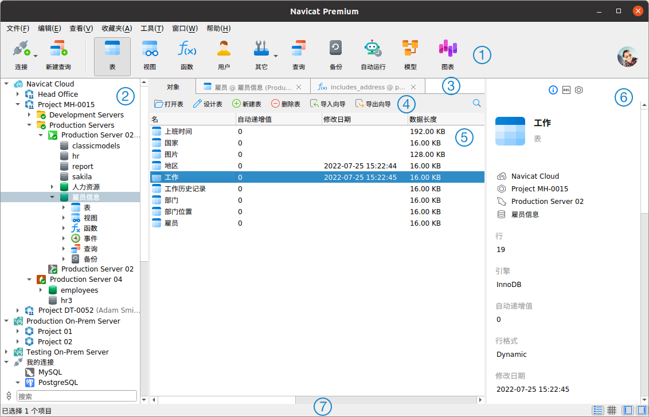Viewport: 649px width, 417px height.
Task: Toggle left navigation pane icon in status bar
Action: 627,410
